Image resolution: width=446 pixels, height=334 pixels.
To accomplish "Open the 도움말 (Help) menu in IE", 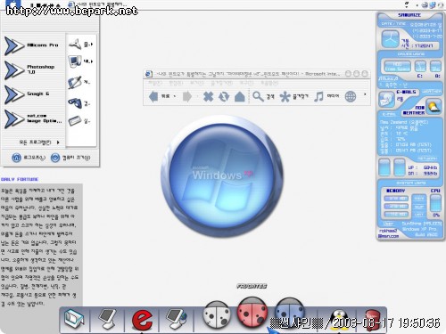I will pos(269,83).
